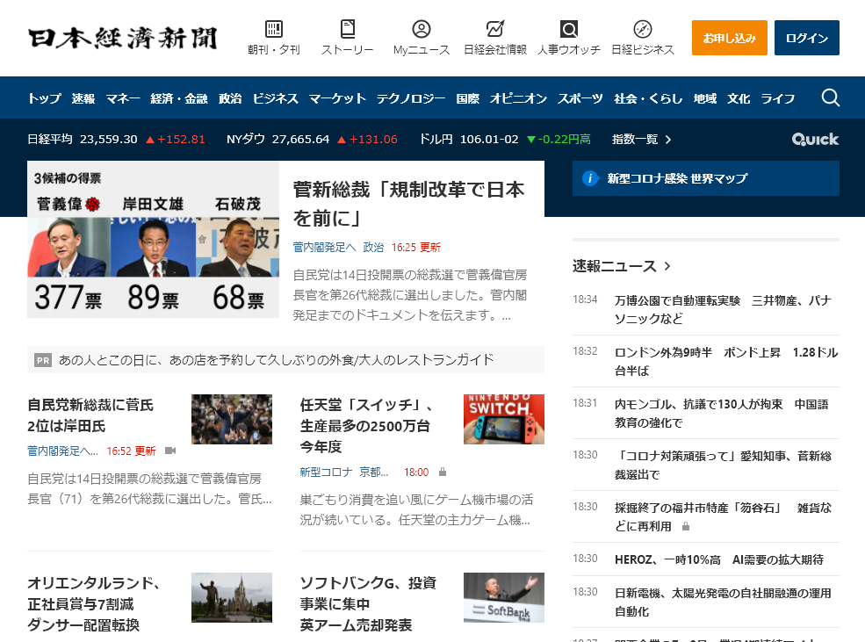Click the ログイン button
This screenshot has height=642, width=865.
tap(806, 38)
